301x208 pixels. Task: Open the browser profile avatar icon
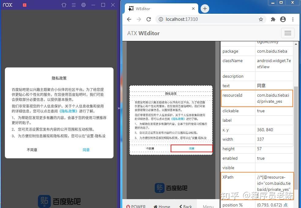[x=283, y=19]
